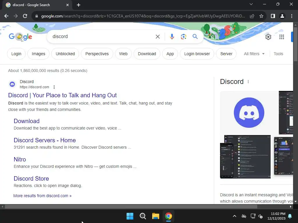Expand the All filters dropdown
The width and height of the screenshot is (298, 223).
pyautogui.click(x=254, y=54)
